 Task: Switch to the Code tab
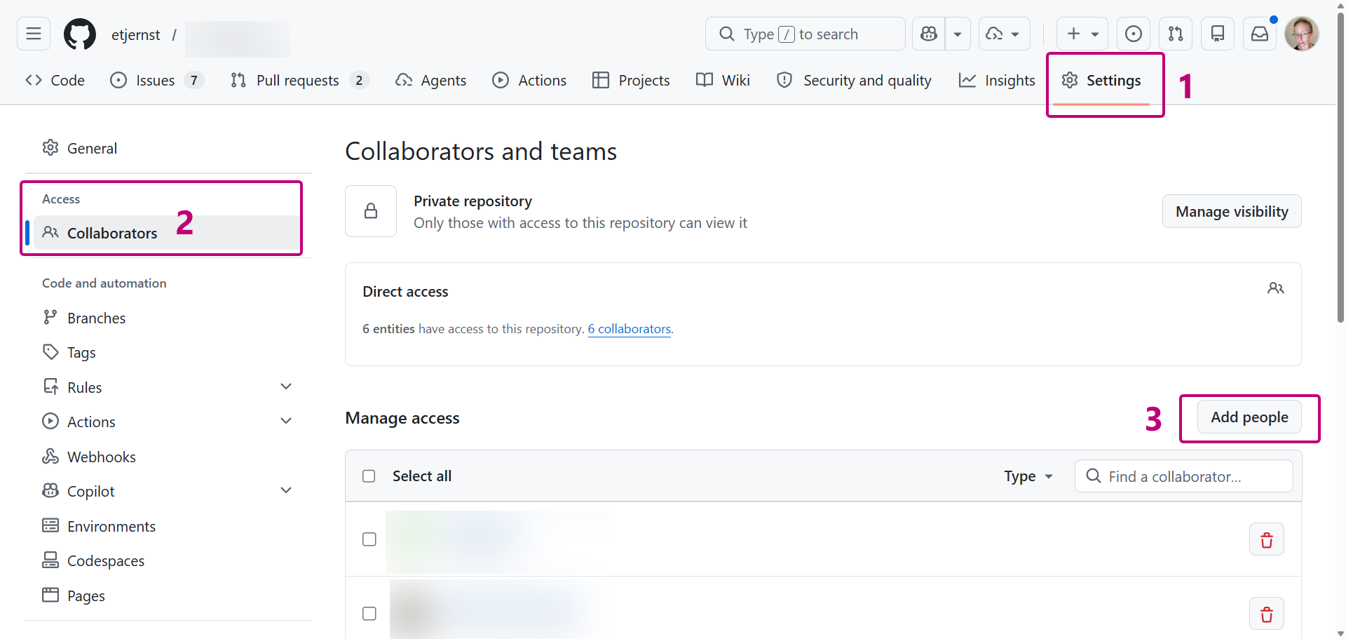(x=55, y=80)
